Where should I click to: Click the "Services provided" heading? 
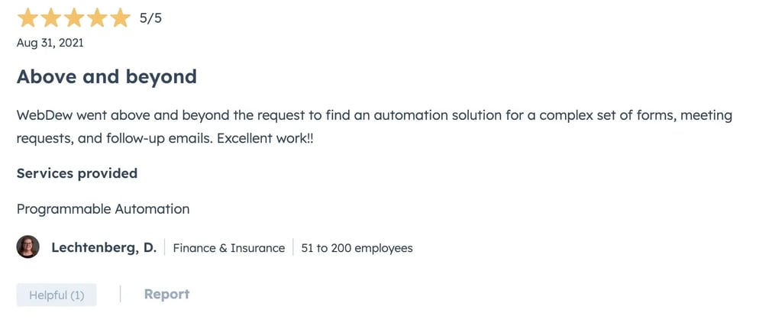pos(77,173)
